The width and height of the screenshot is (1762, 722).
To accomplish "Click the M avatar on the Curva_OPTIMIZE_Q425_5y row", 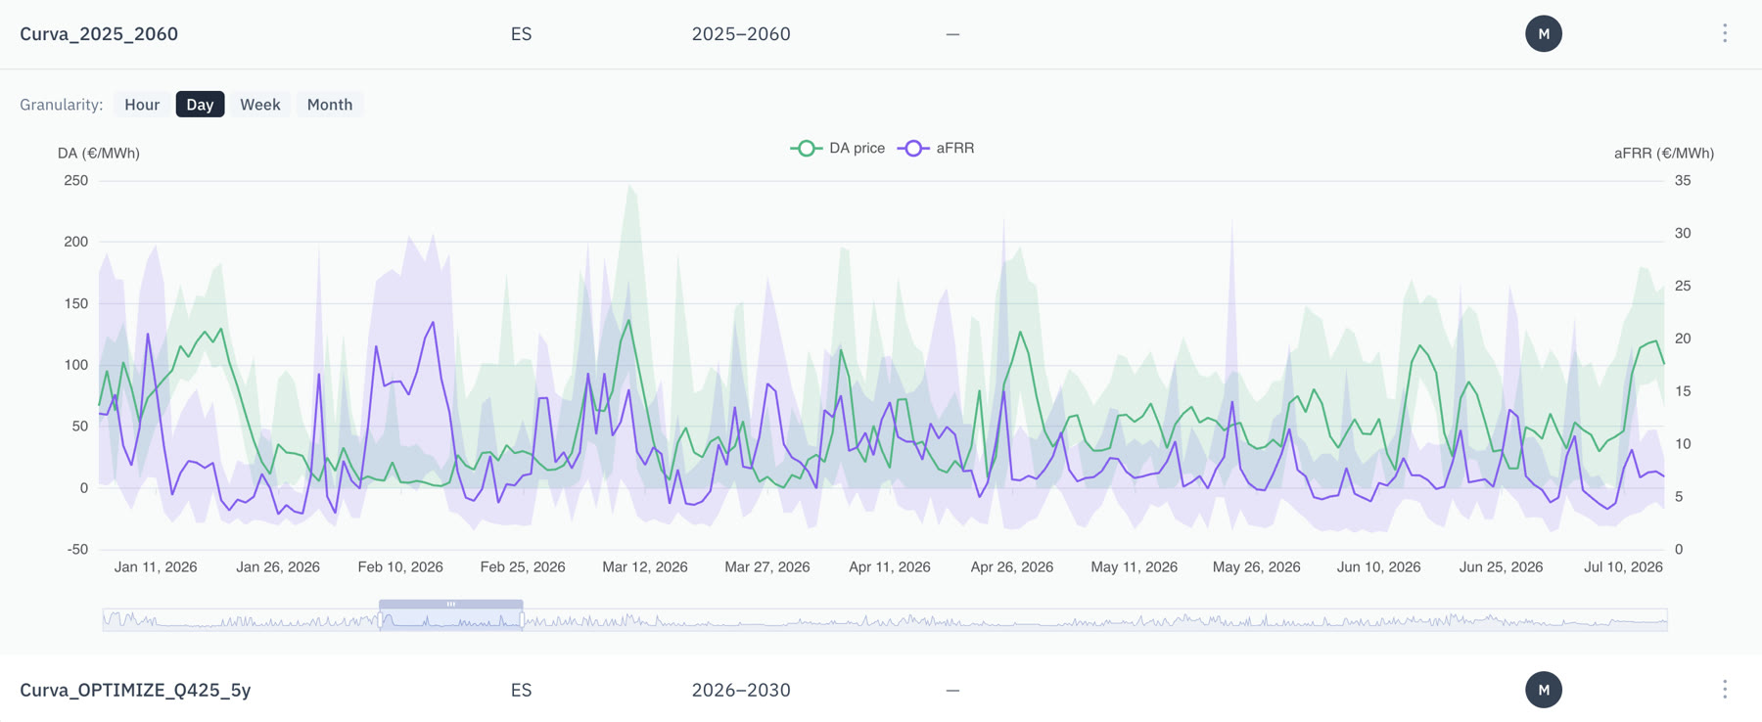I will click(1544, 690).
